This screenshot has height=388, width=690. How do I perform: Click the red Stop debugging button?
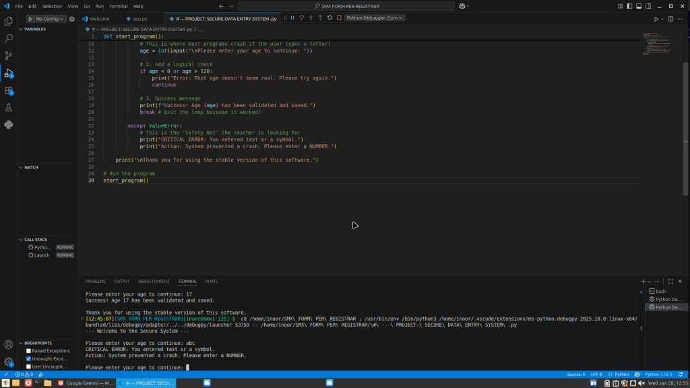point(339,18)
